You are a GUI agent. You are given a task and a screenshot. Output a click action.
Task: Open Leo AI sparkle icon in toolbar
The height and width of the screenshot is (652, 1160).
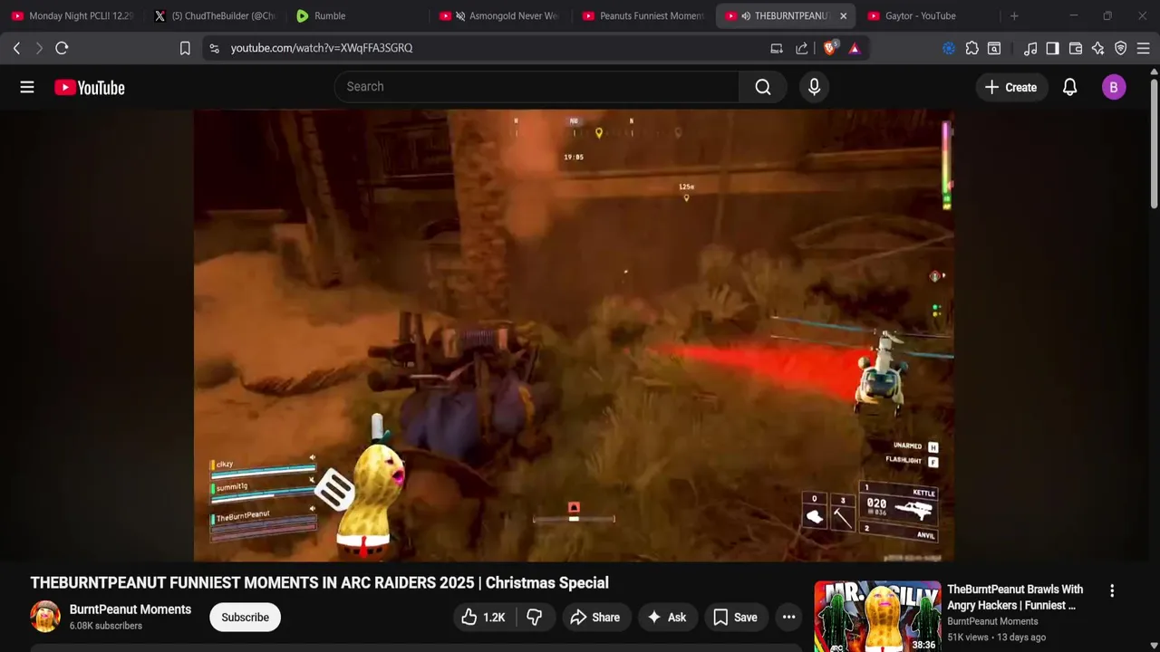(1098, 48)
